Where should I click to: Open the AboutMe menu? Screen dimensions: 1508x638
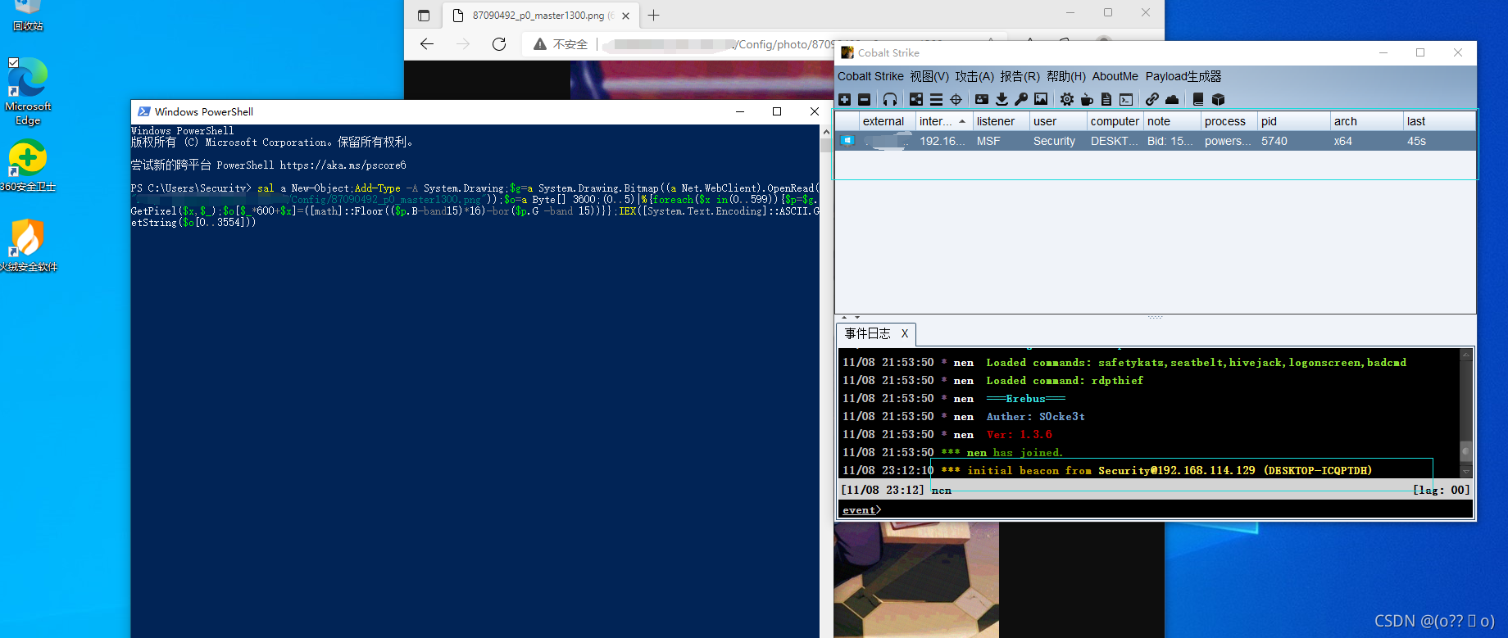(x=1115, y=76)
